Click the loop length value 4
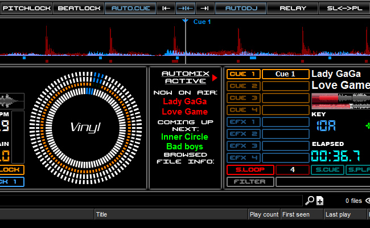 coord(293,170)
